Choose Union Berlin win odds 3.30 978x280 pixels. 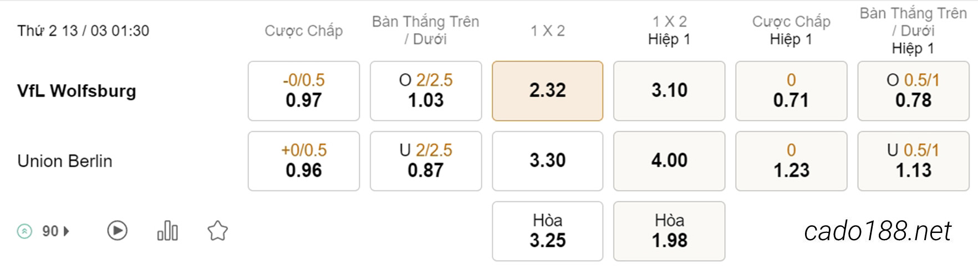[x=548, y=161]
